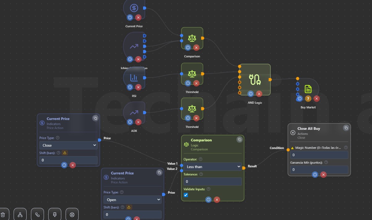
Task: Click the Buy Market question mark icon
Action: [308, 99]
